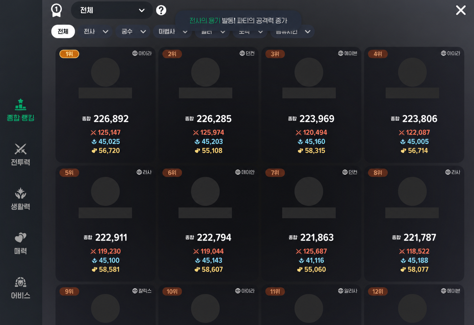Click the blue life icon beside 45,100

(x=94, y=261)
